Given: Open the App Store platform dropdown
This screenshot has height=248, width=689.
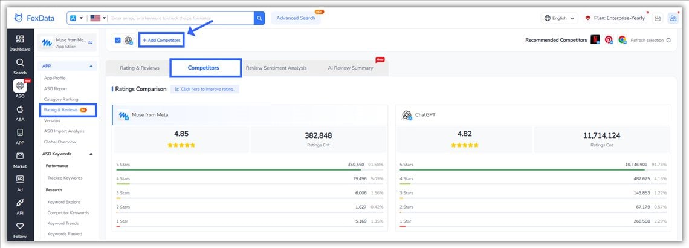Looking at the screenshot, I should click(77, 18).
